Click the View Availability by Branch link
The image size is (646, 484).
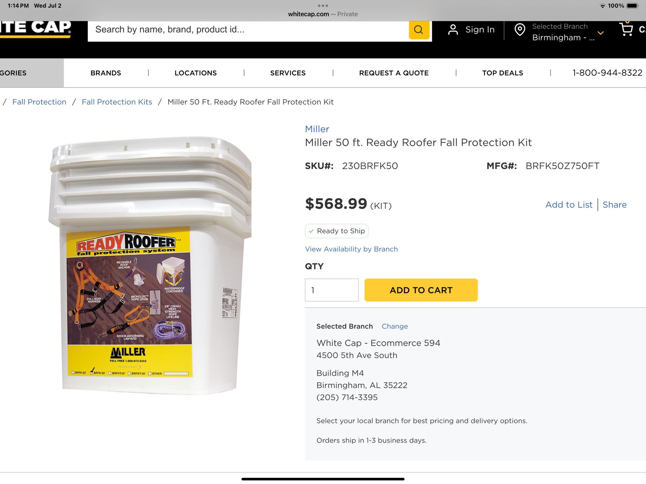(x=351, y=249)
